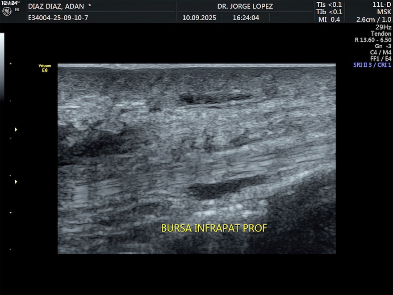Click the GE logo in the header
The width and height of the screenshot is (393, 295).
(6, 9)
